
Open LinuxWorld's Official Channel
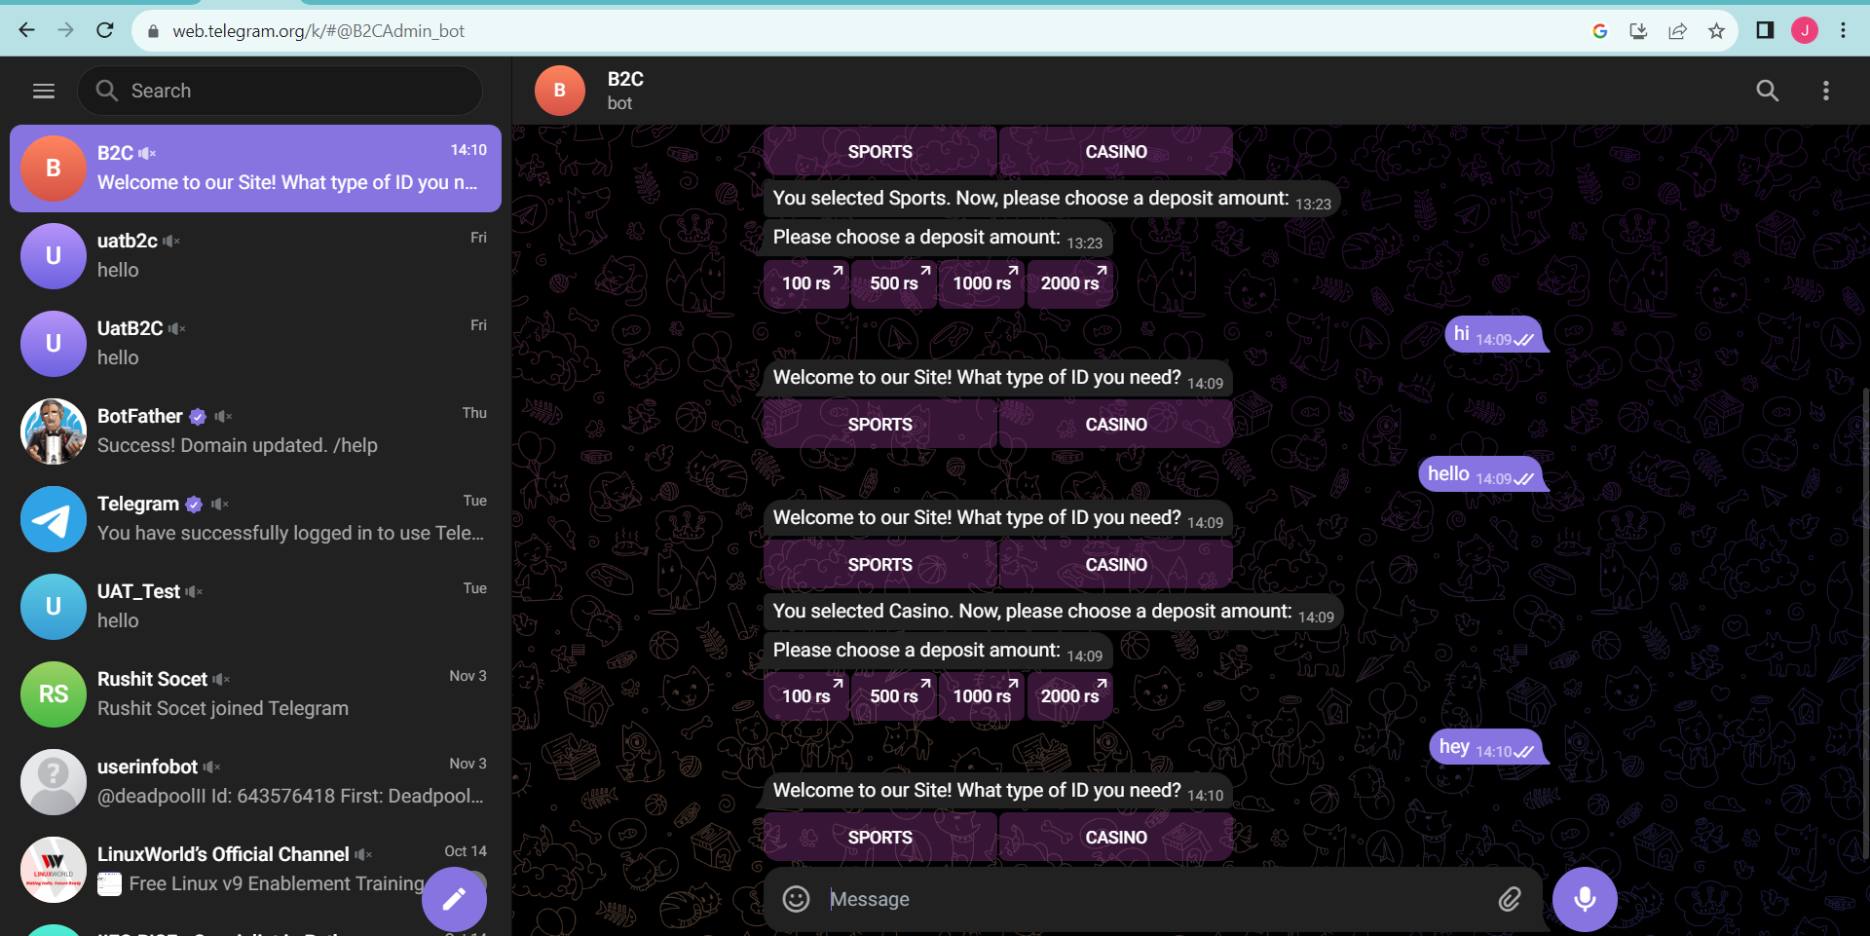(x=255, y=870)
